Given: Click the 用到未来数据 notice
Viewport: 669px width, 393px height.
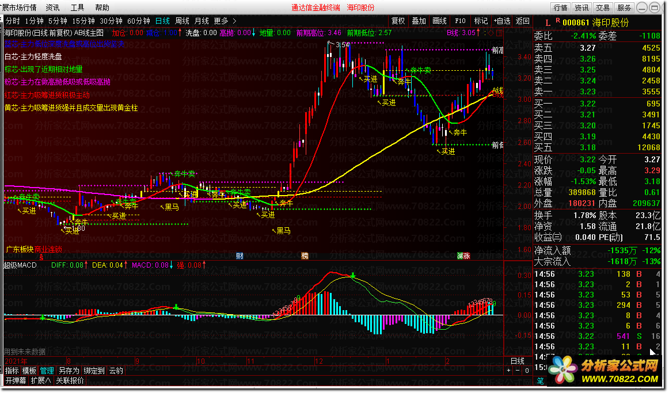Looking at the screenshot, I should click(x=24, y=352).
